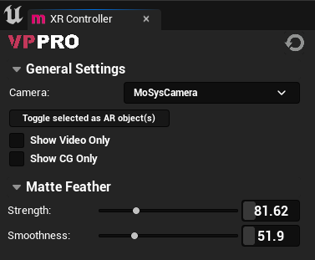Enable Show Video Only
The height and width of the screenshot is (260, 315).
point(16,140)
